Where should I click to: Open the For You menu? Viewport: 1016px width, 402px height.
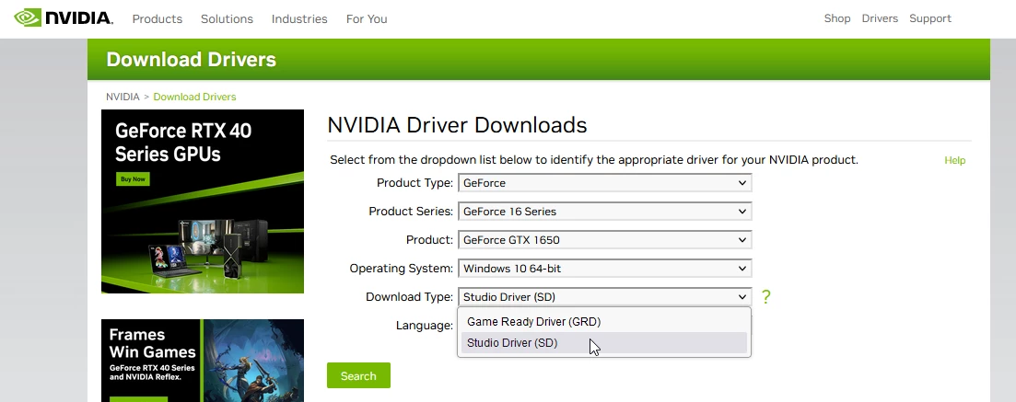pos(367,18)
